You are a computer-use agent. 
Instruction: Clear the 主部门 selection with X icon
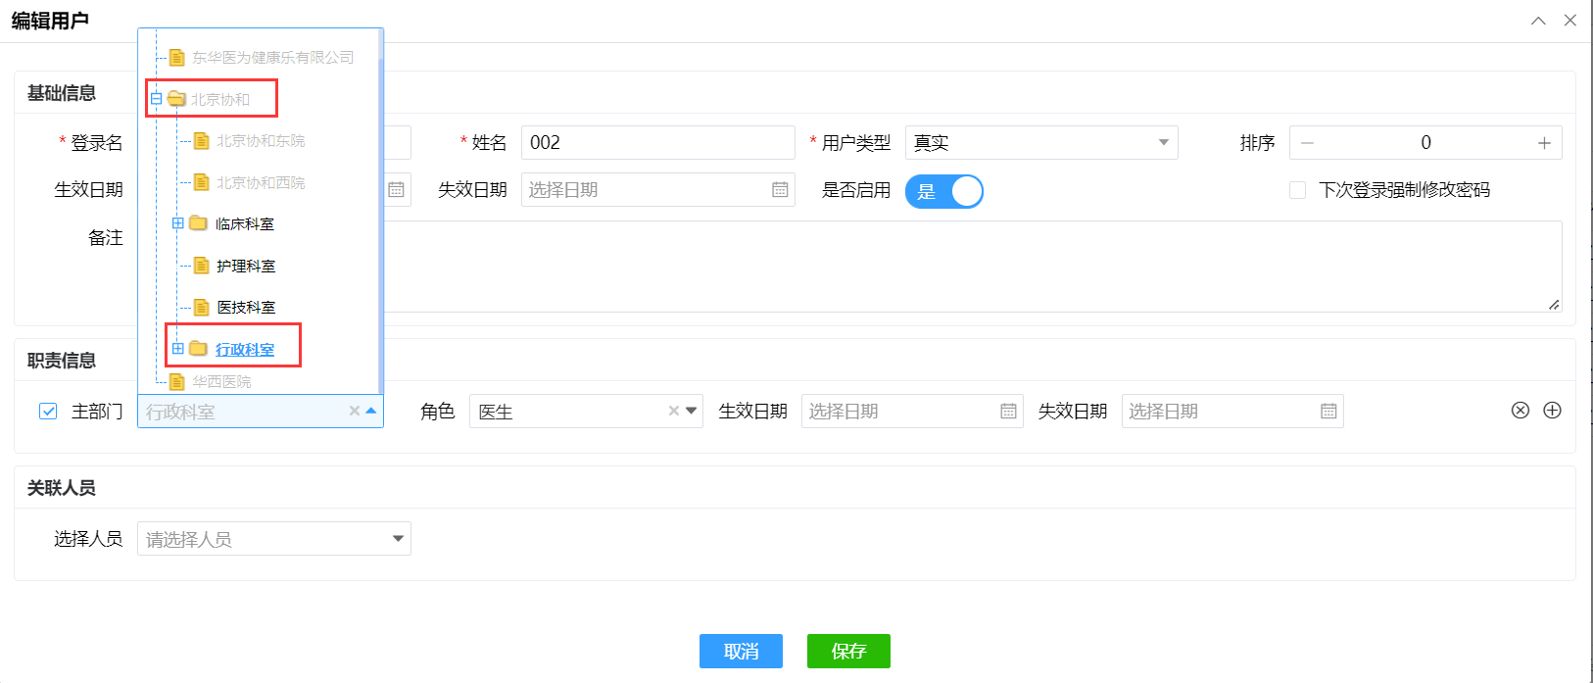click(x=354, y=412)
